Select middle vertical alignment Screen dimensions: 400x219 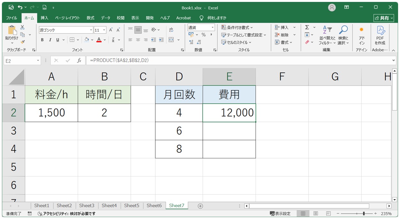click(138, 30)
